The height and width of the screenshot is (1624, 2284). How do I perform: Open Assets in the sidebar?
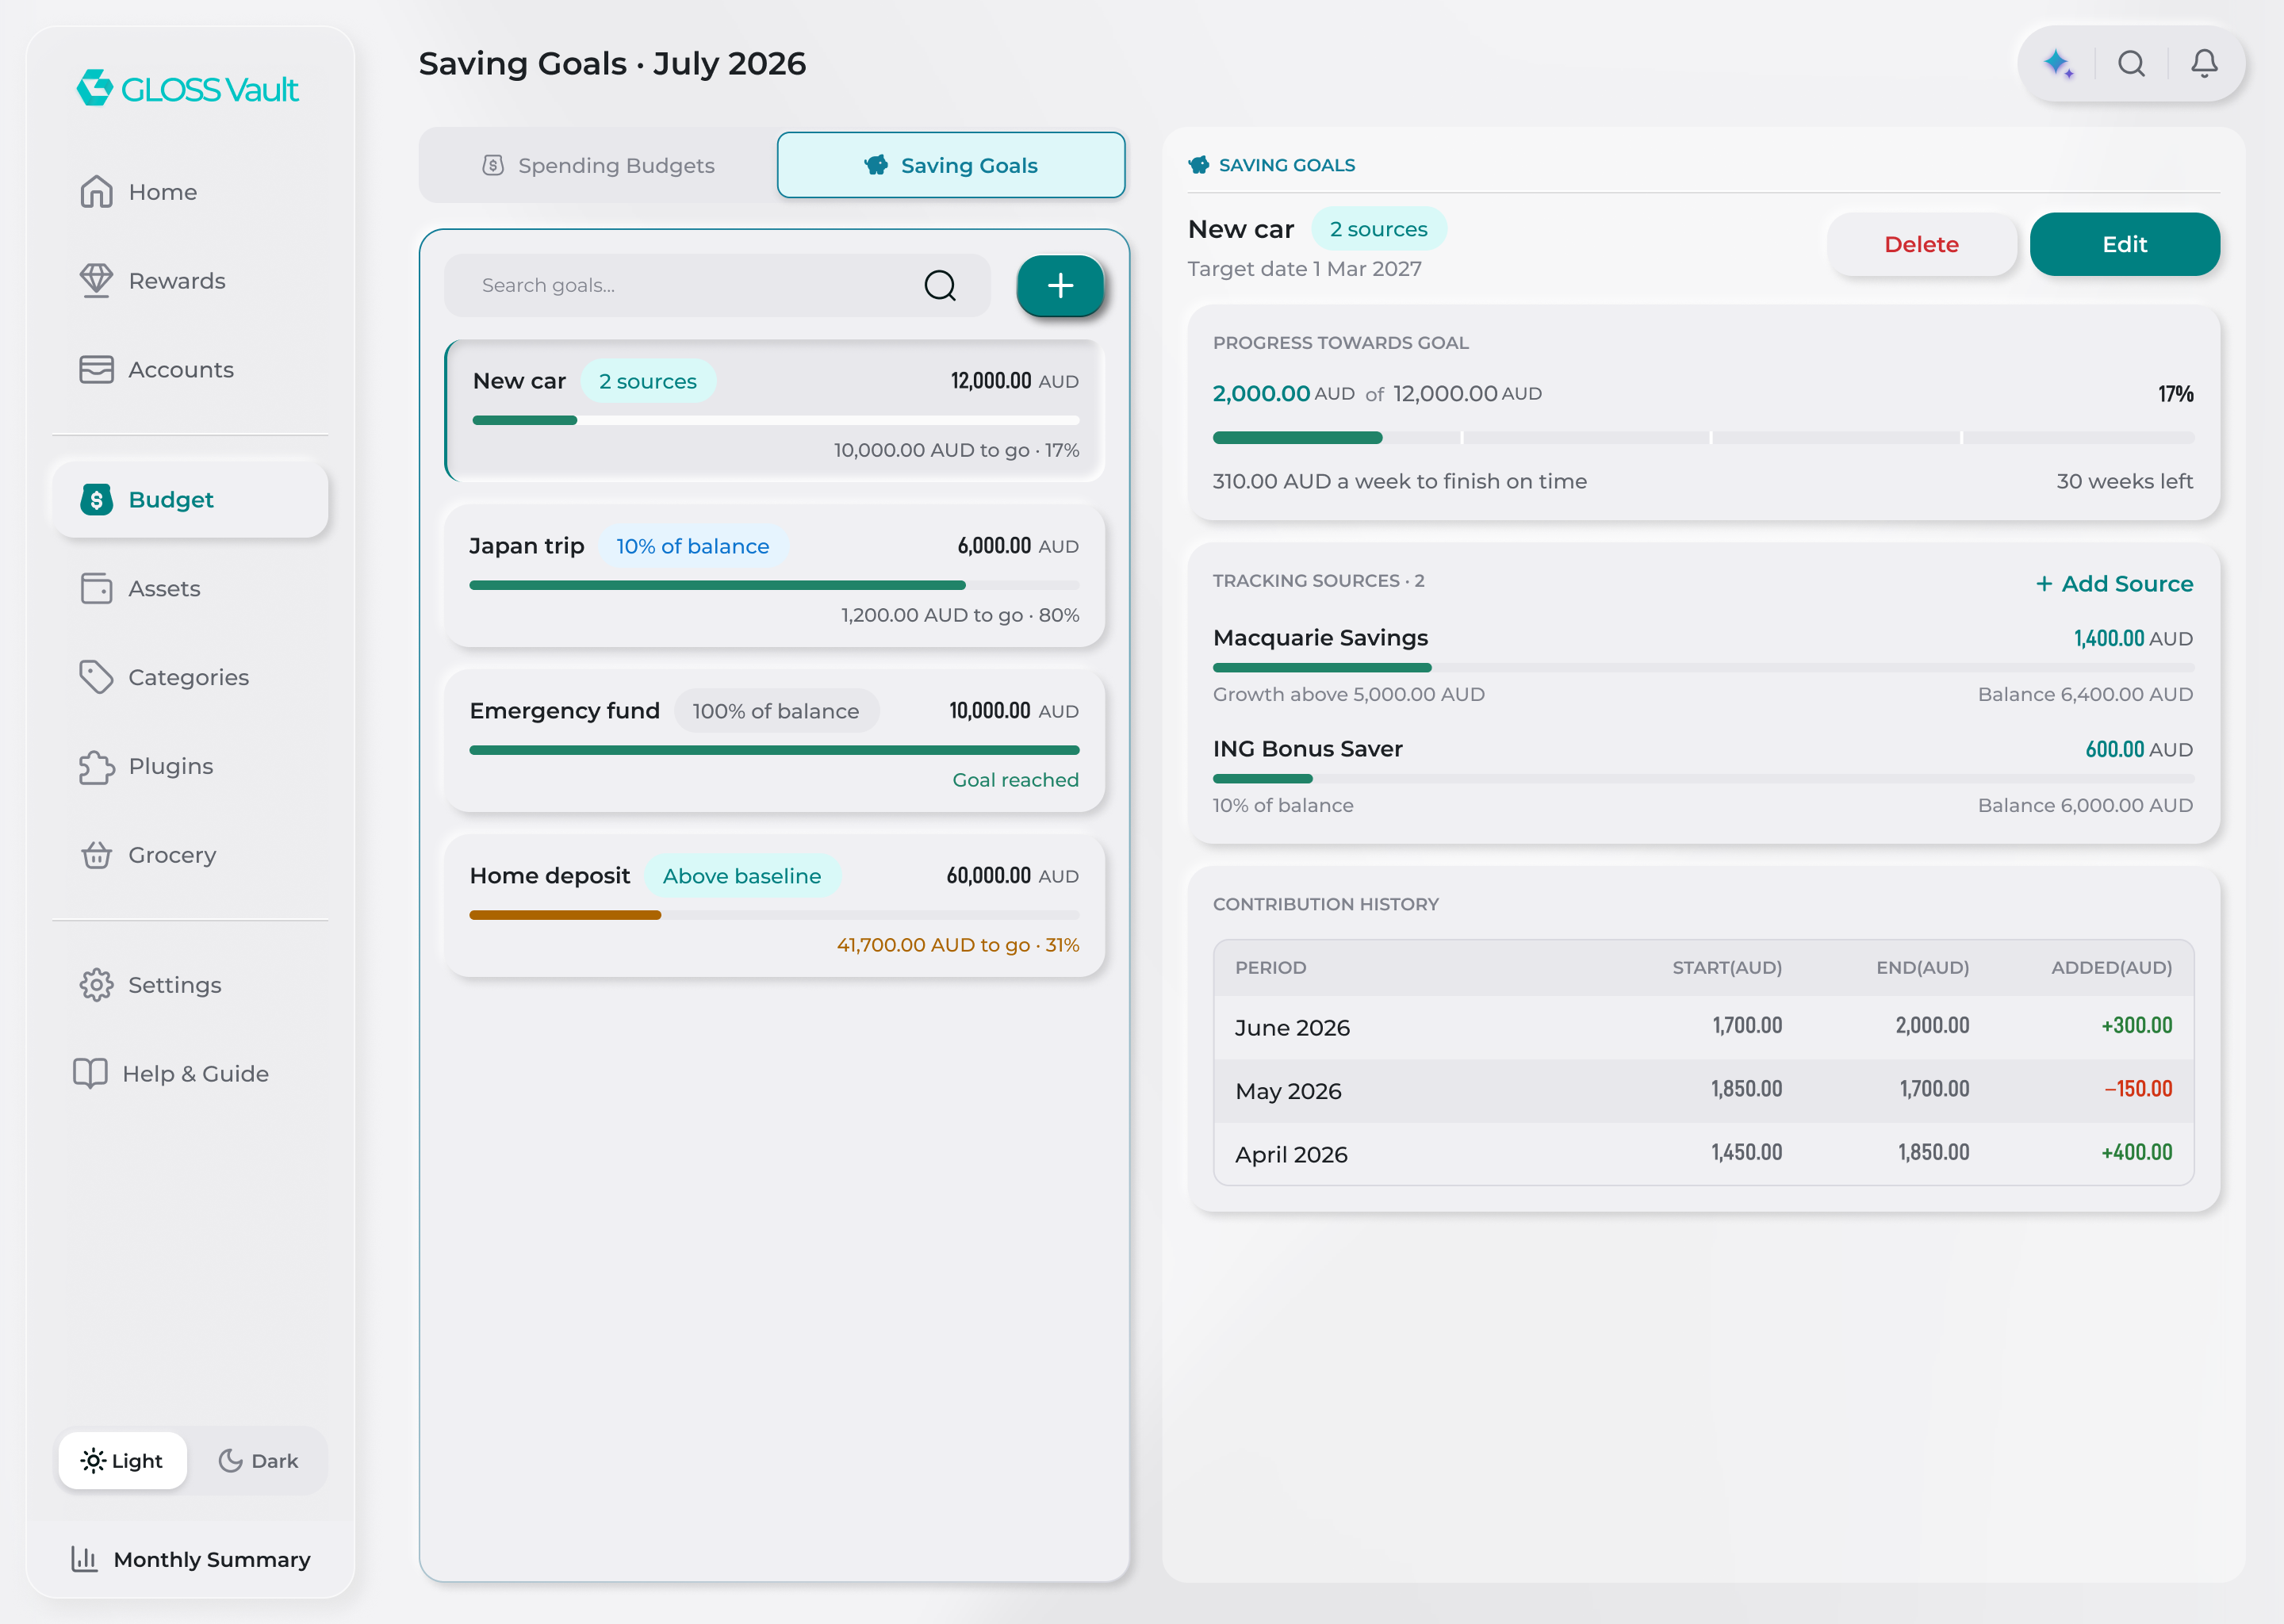190,588
